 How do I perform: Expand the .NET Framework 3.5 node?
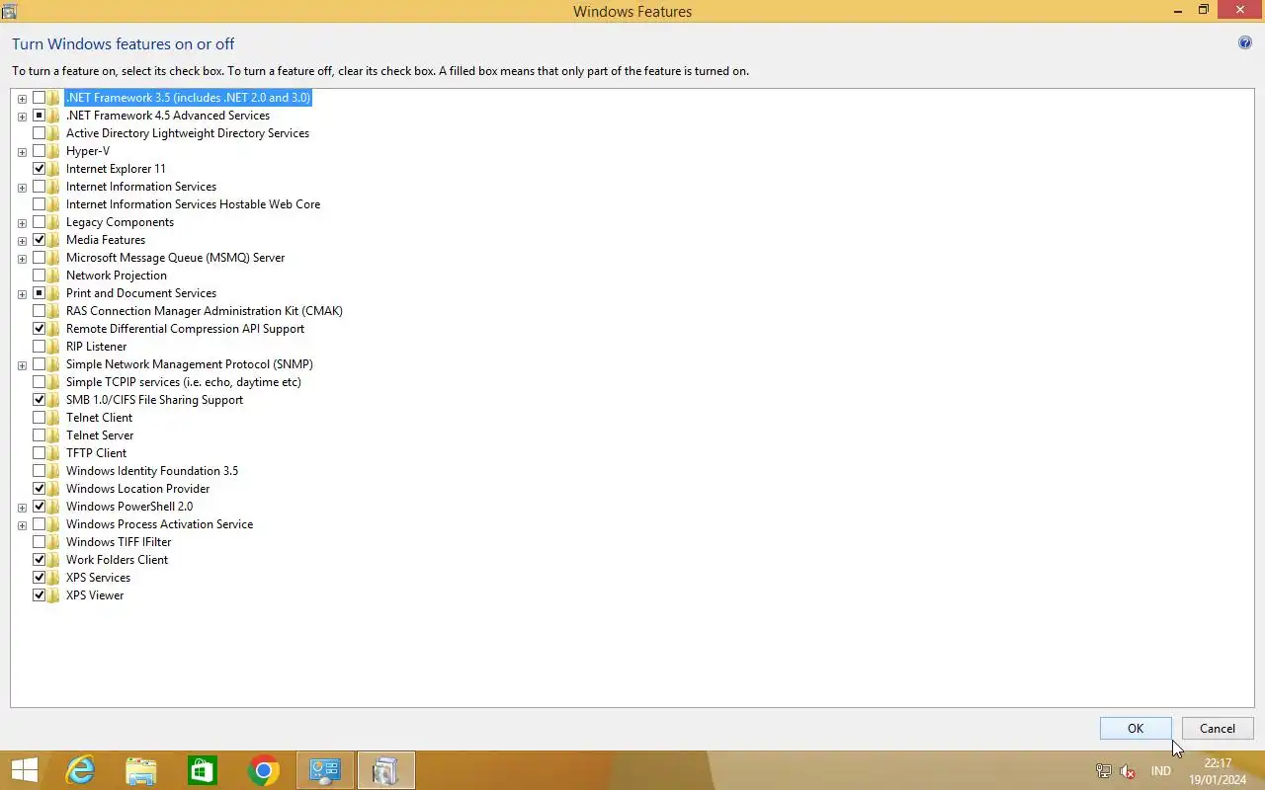[x=22, y=99]
